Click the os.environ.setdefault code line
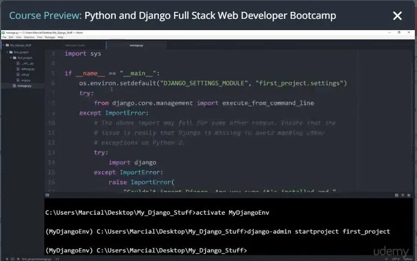 [213, 83]
